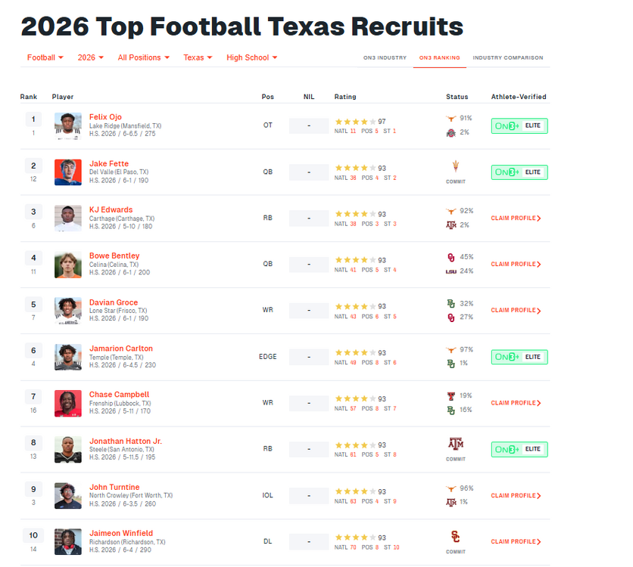Open the Football sport dropdown

coord(45,57)
